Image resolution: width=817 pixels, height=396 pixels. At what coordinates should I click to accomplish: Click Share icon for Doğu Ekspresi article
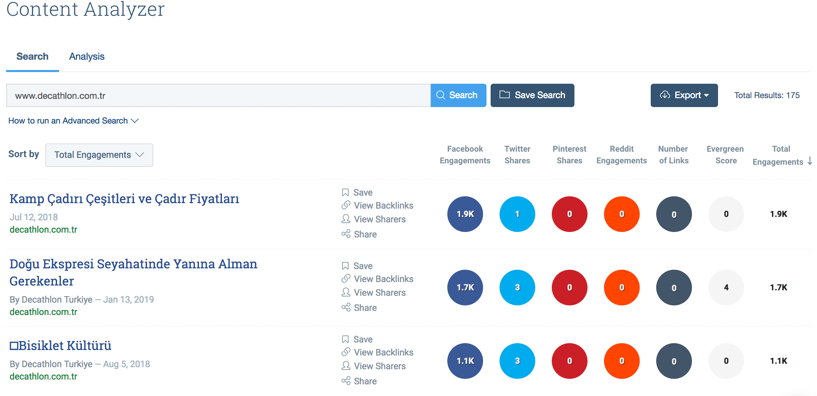point(346,307)
